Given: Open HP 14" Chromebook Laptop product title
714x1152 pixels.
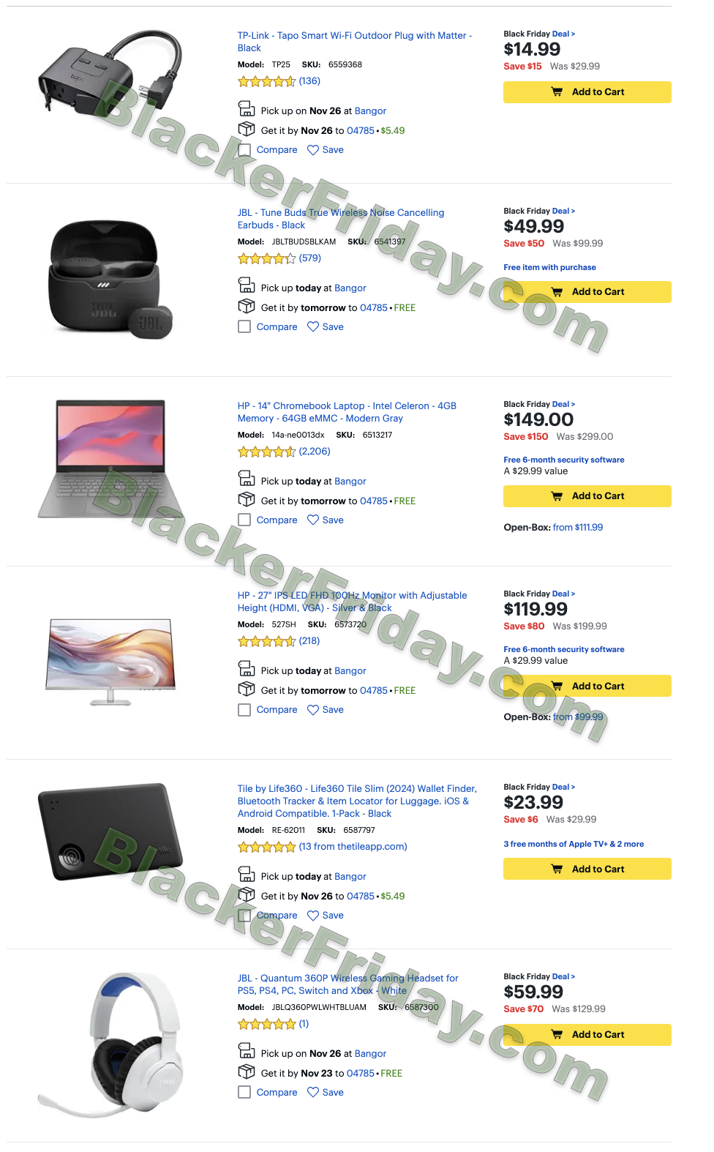Looking at the screenshot, I should pyautogui.click(x=347, y=412).
